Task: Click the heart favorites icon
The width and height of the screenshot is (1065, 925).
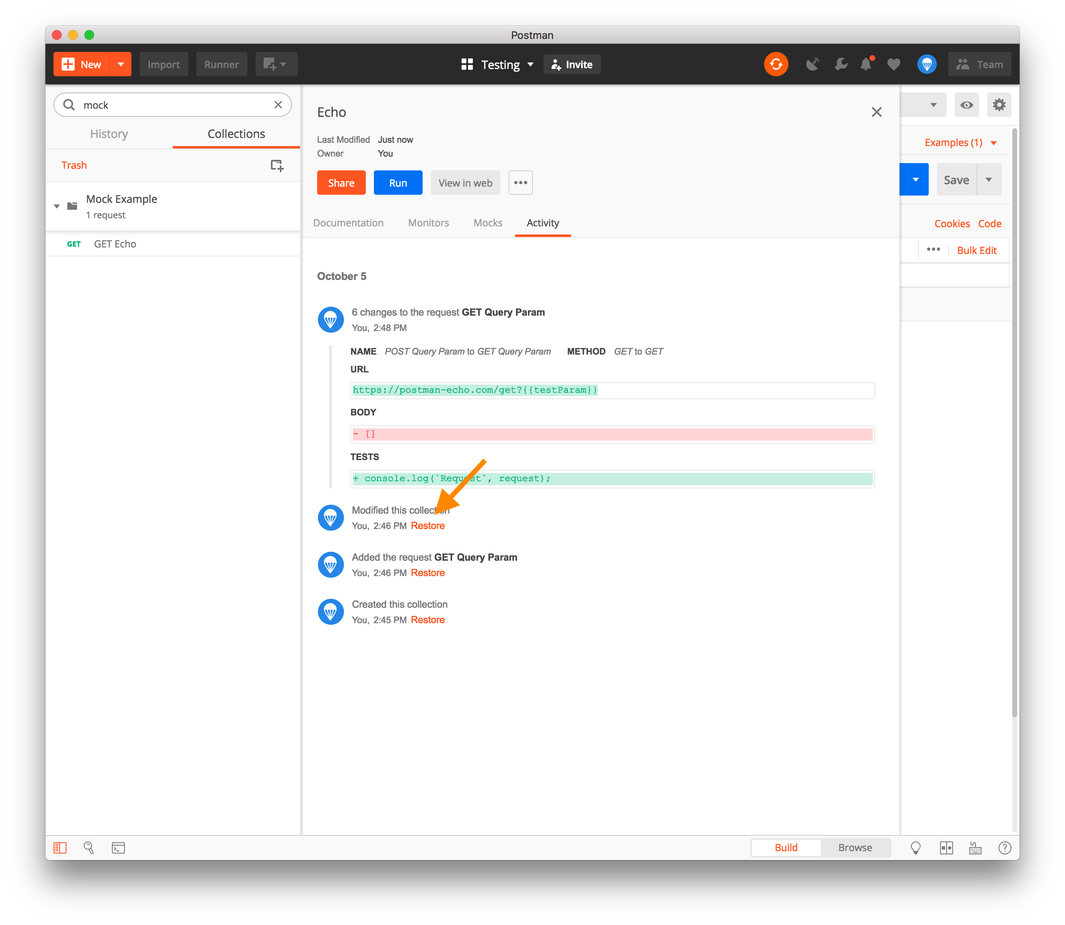Action: coord(894,64)
